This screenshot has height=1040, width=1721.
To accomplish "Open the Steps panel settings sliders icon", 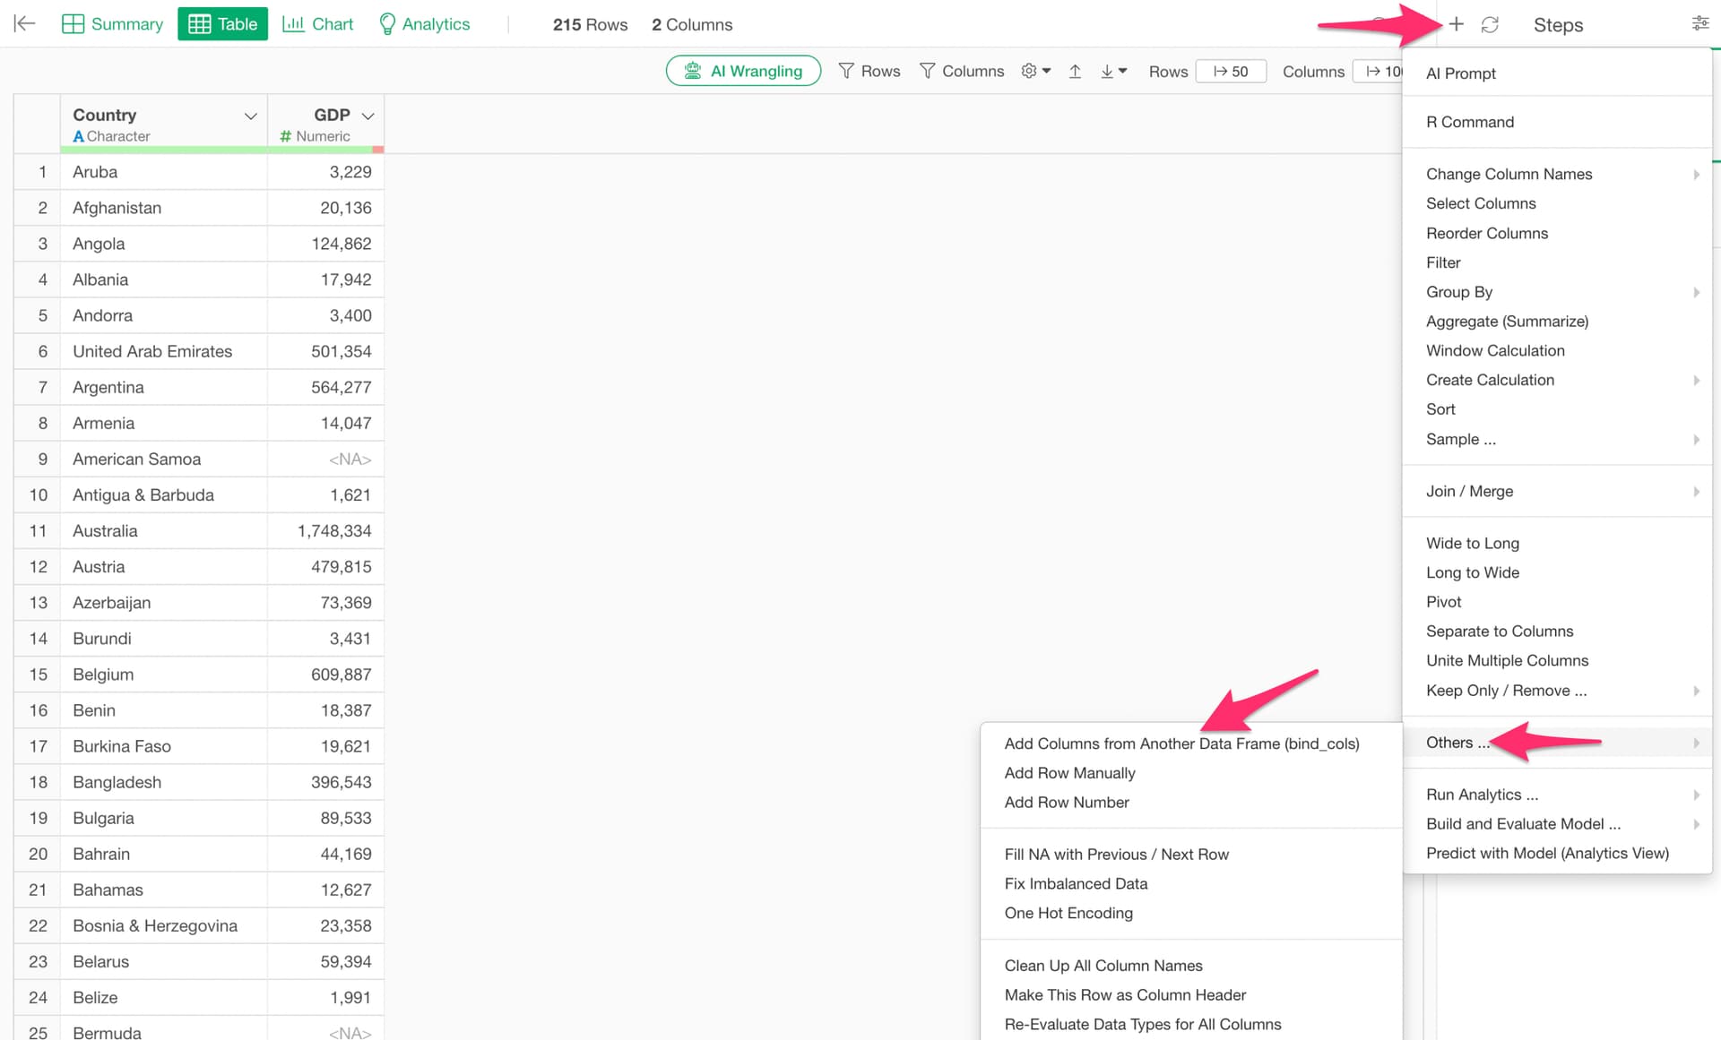I will tap(1699, 24).
